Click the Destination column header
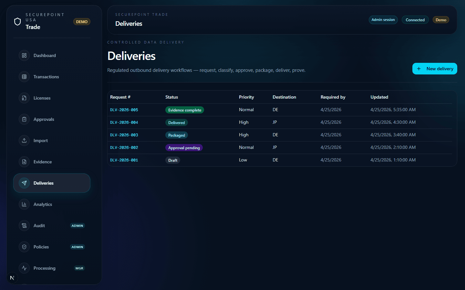Screen dimensions: 465x290 pyautogui.click(x=284, y=97)
